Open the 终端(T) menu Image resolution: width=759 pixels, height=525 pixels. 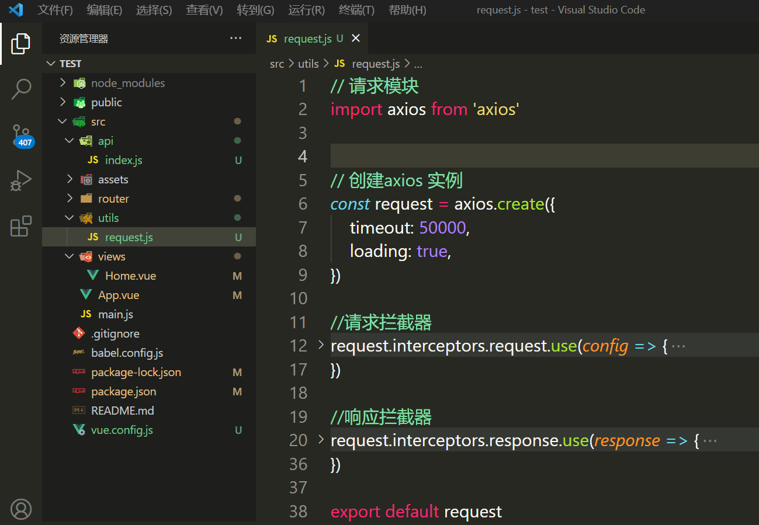357,10
